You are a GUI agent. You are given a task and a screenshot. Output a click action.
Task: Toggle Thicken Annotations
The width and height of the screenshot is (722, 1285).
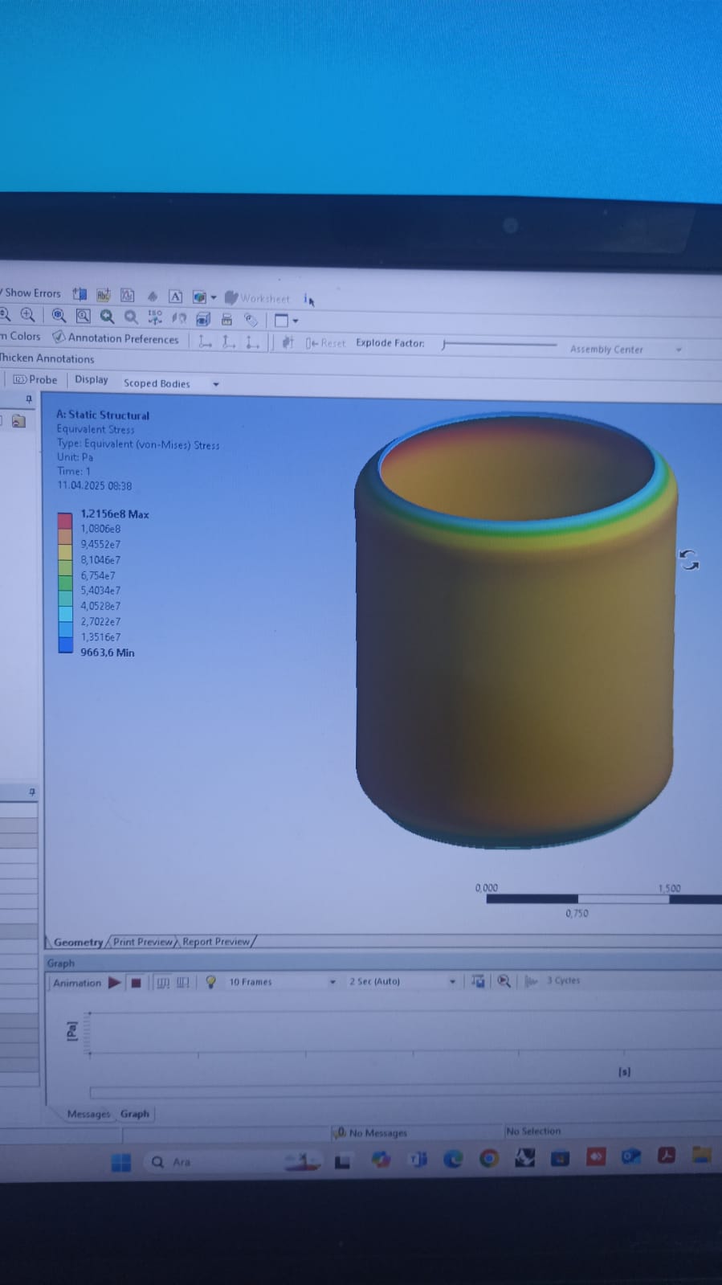[47, 358]
